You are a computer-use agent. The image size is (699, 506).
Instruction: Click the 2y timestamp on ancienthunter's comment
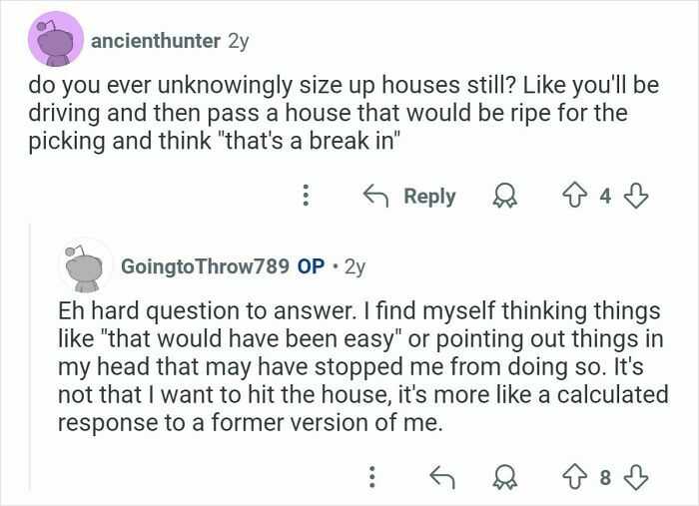[238, 41]
